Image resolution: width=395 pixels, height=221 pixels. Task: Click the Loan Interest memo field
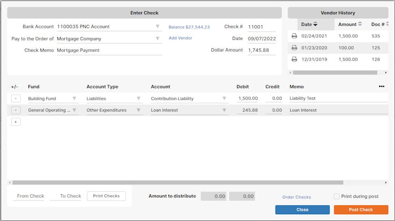[x=339, y=110]
